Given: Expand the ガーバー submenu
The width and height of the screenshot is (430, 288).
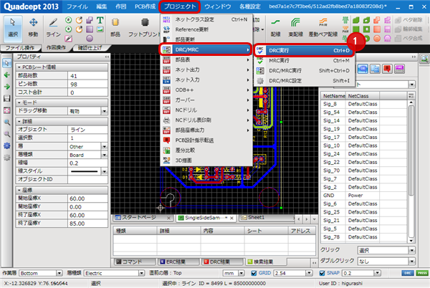Looking at the screenshot, I should pos(206,100).
